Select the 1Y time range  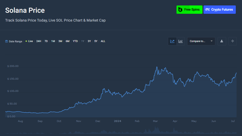point(83,41)
